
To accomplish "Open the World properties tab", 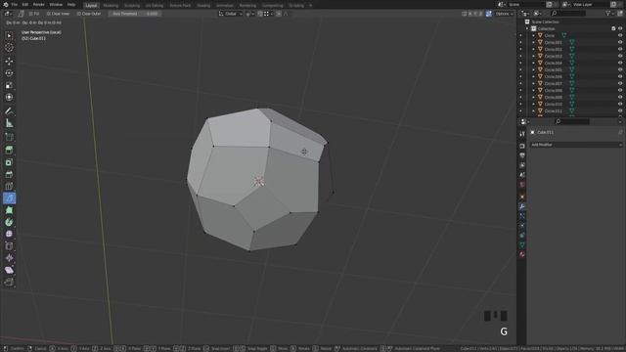I will [x=521, y=185].
